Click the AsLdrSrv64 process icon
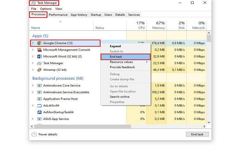 pyautogui.click(x=39, y=106)
